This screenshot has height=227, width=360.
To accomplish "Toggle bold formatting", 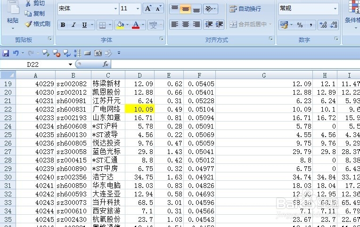I will pos(63,25).
